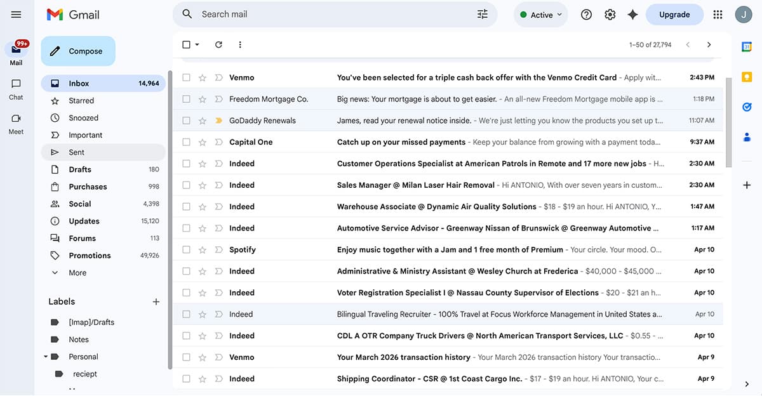
Task: Open the Inbox folder
Action: (103, 83)
